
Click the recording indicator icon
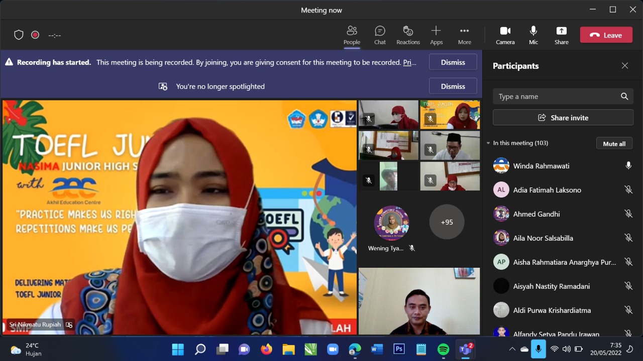coord(35,35)
